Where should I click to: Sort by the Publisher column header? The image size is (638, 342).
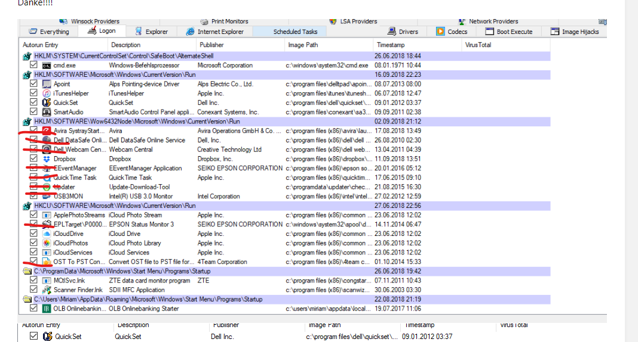(241, 45)
